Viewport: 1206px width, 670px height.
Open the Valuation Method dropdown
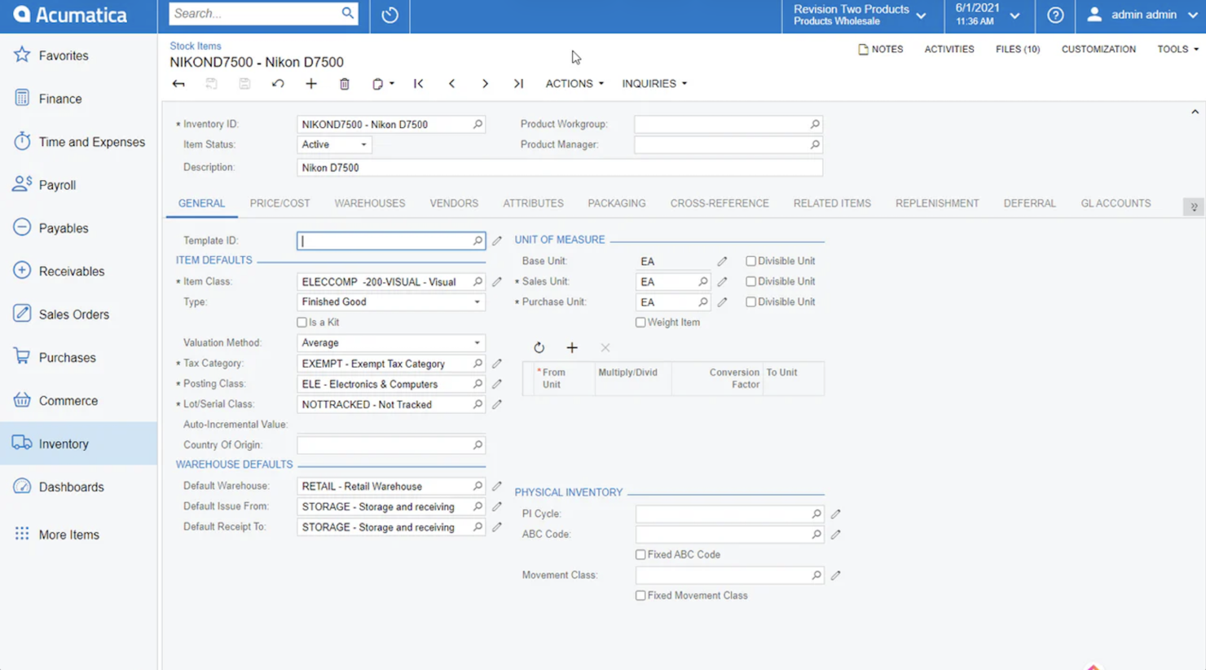click(x=477, y=342)
